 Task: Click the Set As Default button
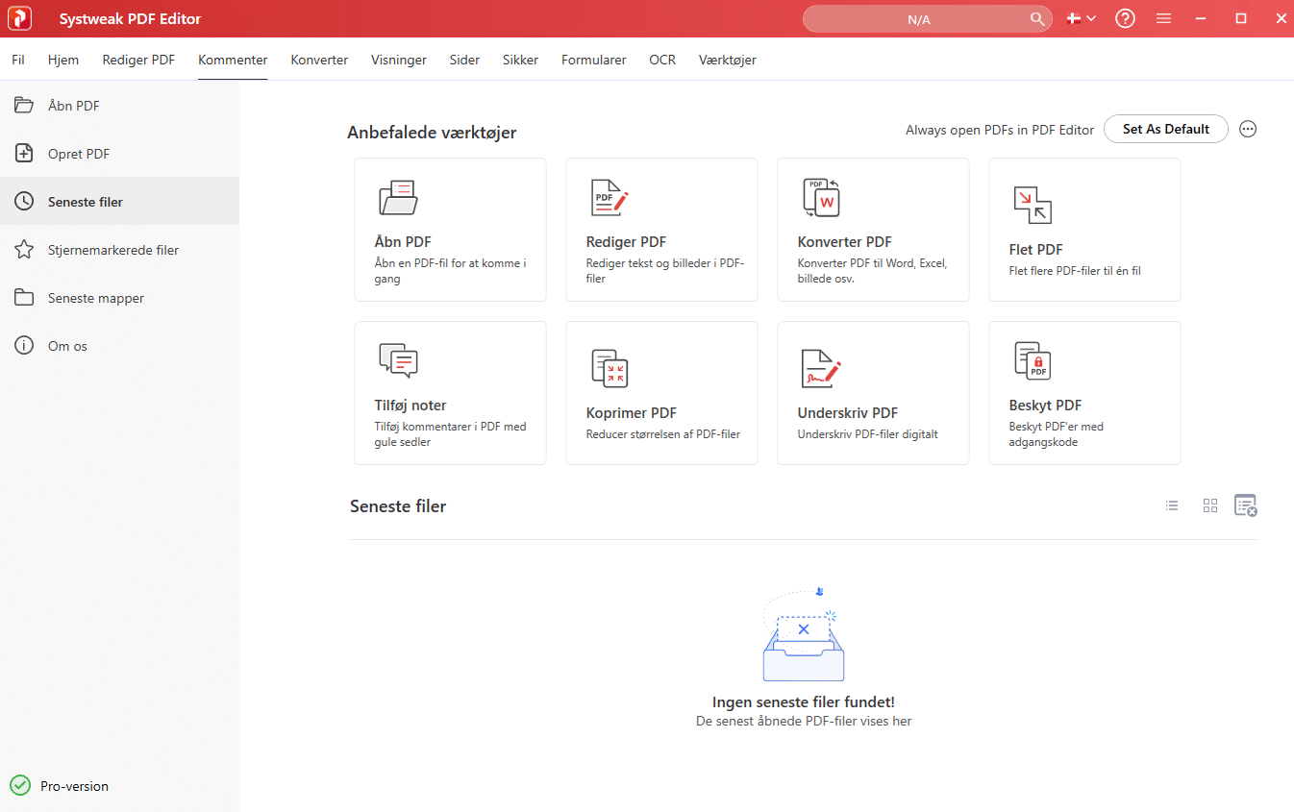click(x=1166, y=129)
